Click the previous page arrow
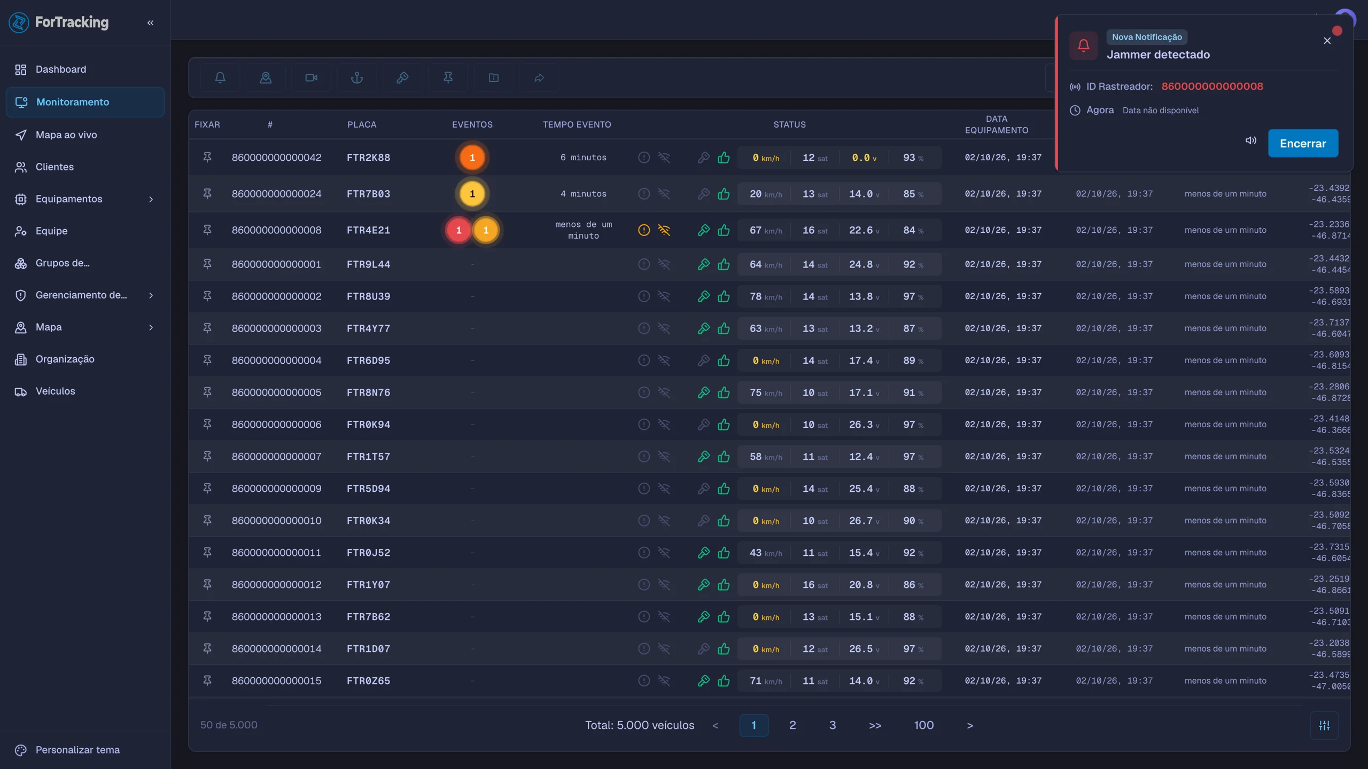 tap(716, 725)
